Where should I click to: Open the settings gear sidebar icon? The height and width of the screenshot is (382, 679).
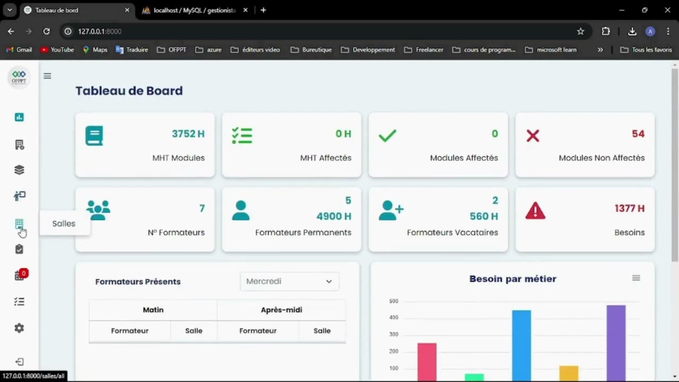[19, 328]
